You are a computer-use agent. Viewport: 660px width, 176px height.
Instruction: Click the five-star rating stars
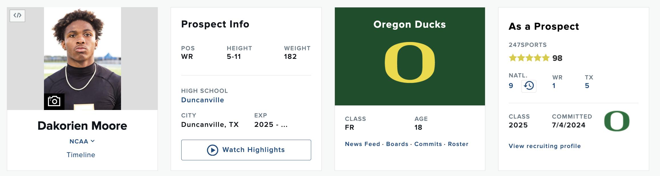tap(529, 58)
